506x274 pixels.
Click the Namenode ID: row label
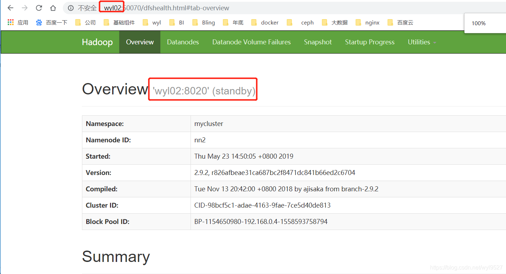(x=108, y=140)
